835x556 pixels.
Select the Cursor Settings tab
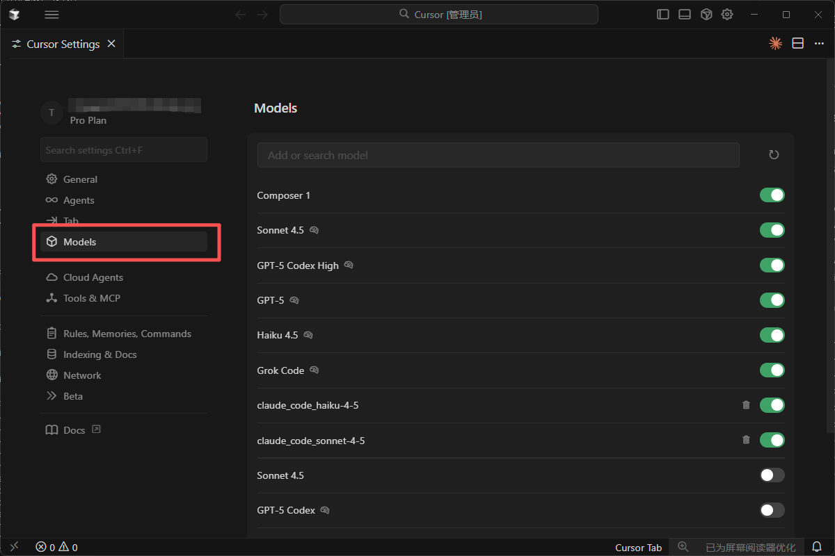63,44
